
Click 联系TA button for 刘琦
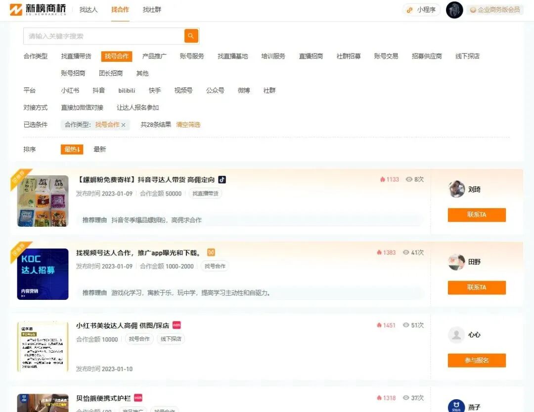[x=477, y=215]
